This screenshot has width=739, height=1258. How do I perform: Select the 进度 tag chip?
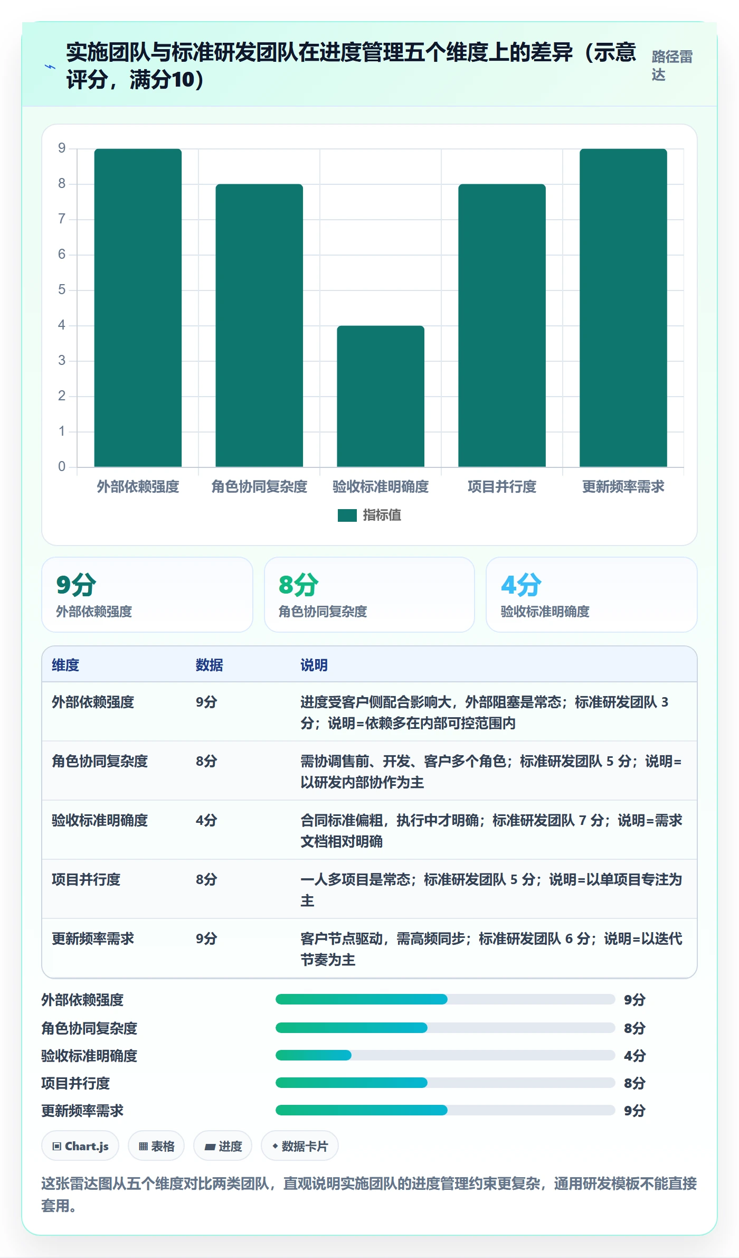(x=223, y=1146)
